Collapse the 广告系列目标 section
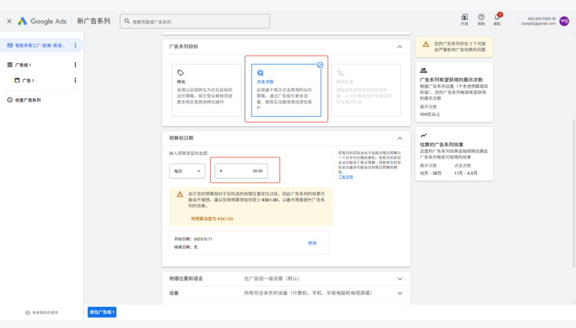Image resolution: width=576 pixels, height=328 pixels. (400, 46)
